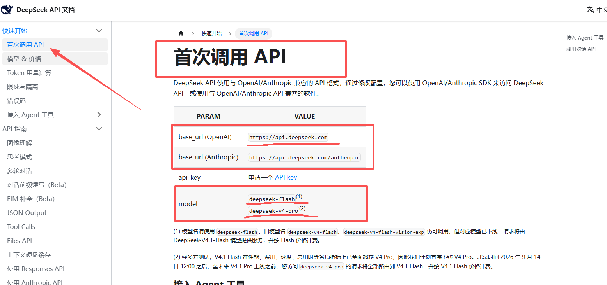Click the 首次调用 API breadcrumb pill

(254, 33)
